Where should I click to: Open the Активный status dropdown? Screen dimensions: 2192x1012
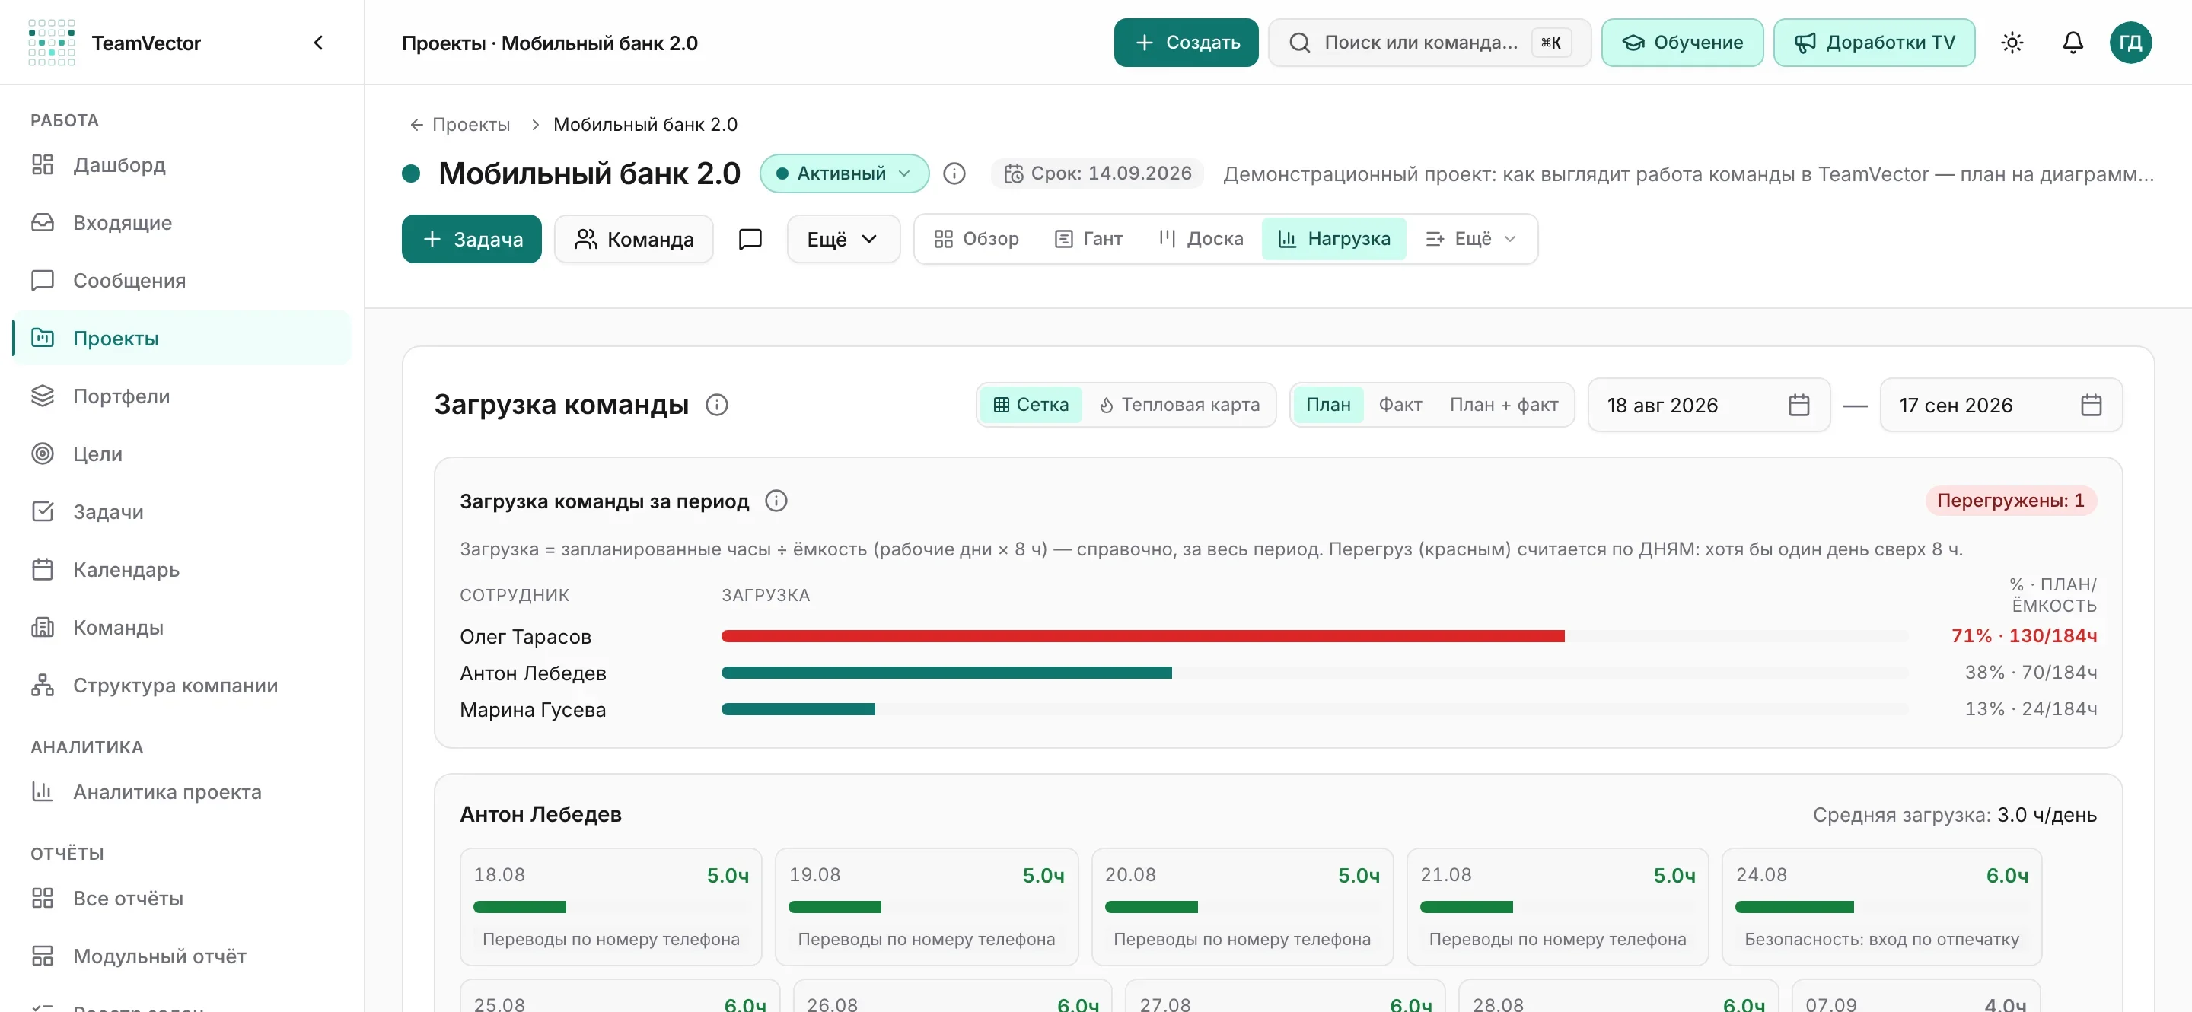click(843, 173)
